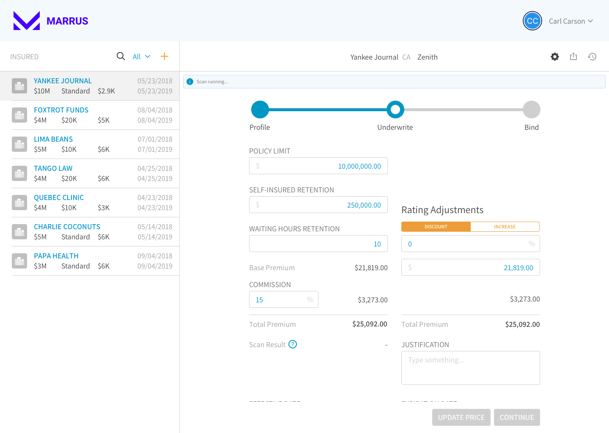Screen dimensions: 609x433
Task: Edit the Self-Insured Retention field
Action: click(318, 205)
